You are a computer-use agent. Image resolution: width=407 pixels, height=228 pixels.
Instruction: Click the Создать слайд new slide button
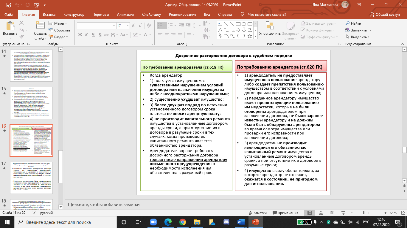tap(40, 31)
